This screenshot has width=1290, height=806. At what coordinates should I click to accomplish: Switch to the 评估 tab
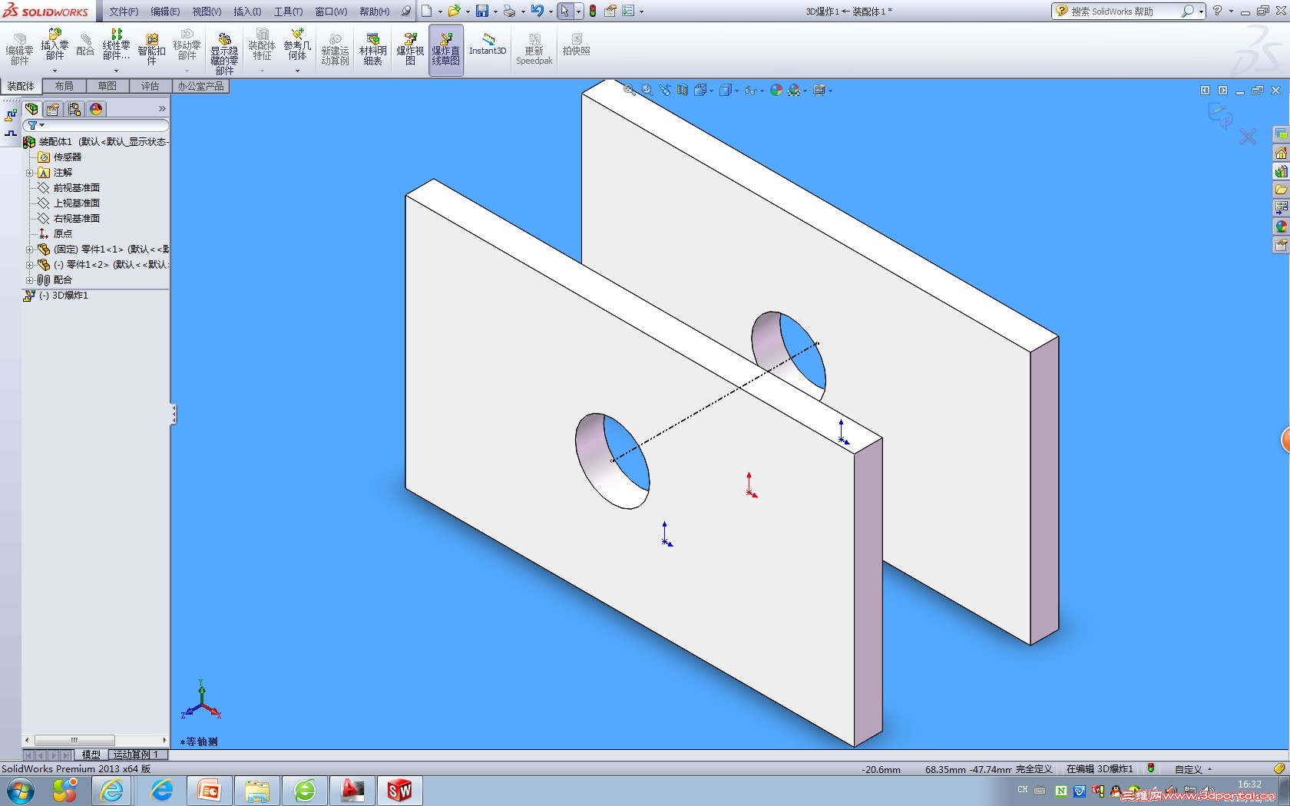click(150, 86)
